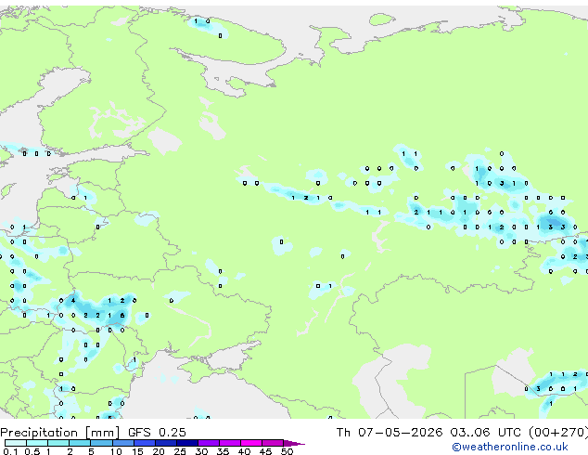Click the 'GFS 0.25' model label
The width and height of the screenshot is (588, 455).
click(157, 433)
